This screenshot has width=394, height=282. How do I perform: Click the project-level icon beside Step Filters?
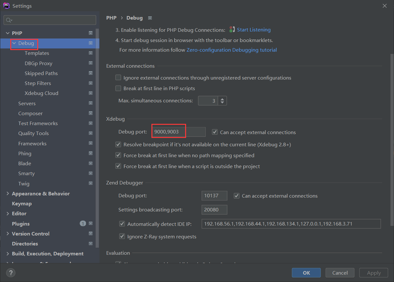[90, 83]
